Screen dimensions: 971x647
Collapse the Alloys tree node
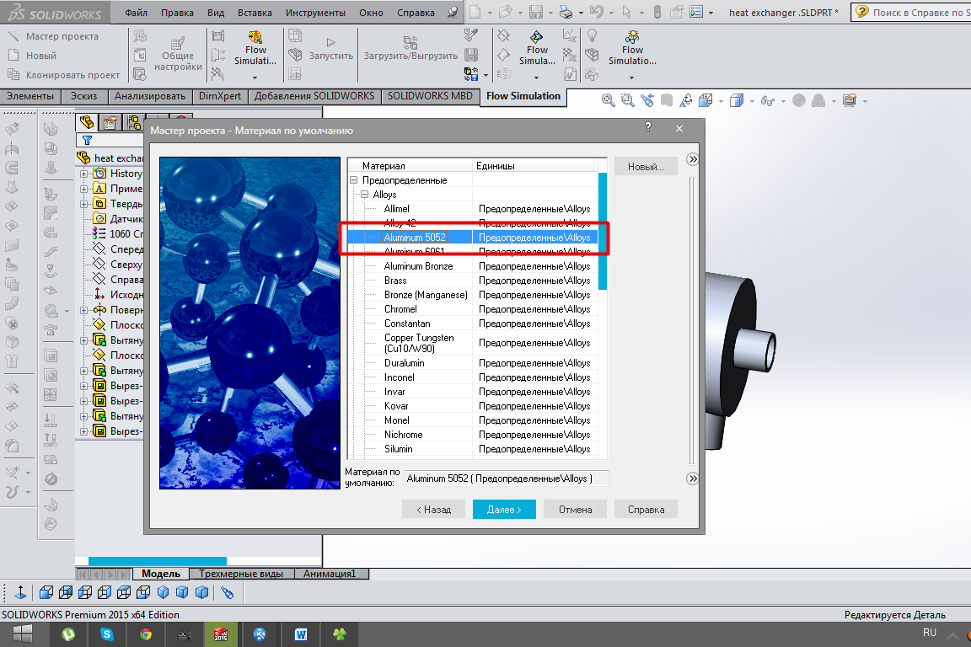tap(365, 195)
